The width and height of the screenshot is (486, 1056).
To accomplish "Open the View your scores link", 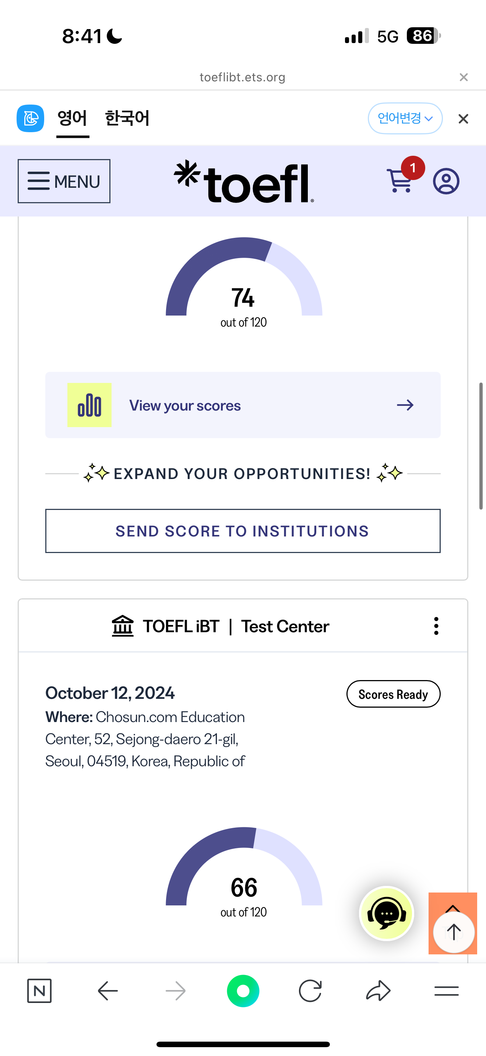I will click(243, 405).
